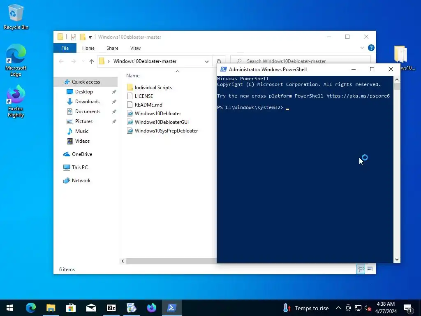Open recent locations dropdown arrow
This screenshot has height=316, width=421.
tap(83, 62)
